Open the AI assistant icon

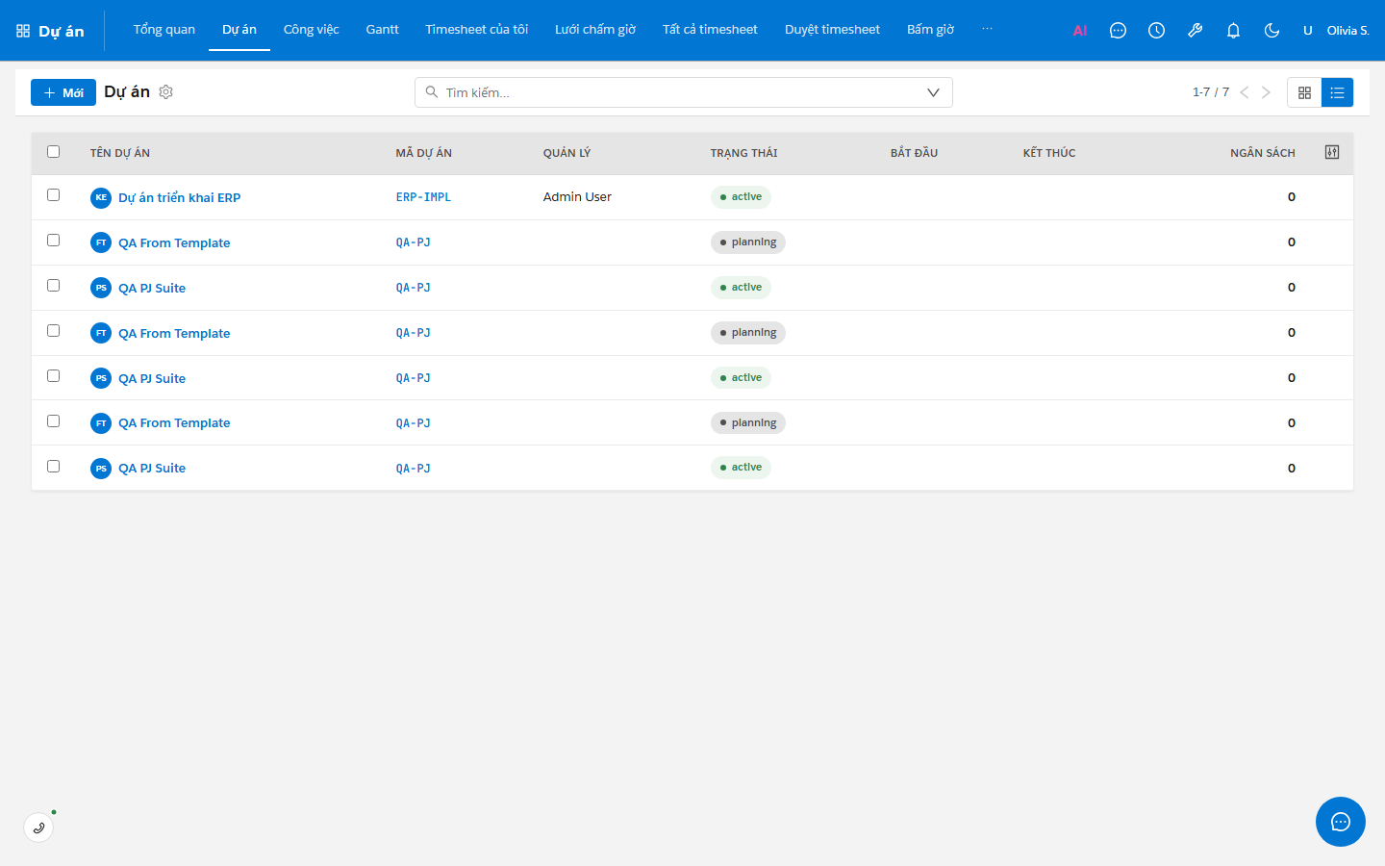(1079, 31)
